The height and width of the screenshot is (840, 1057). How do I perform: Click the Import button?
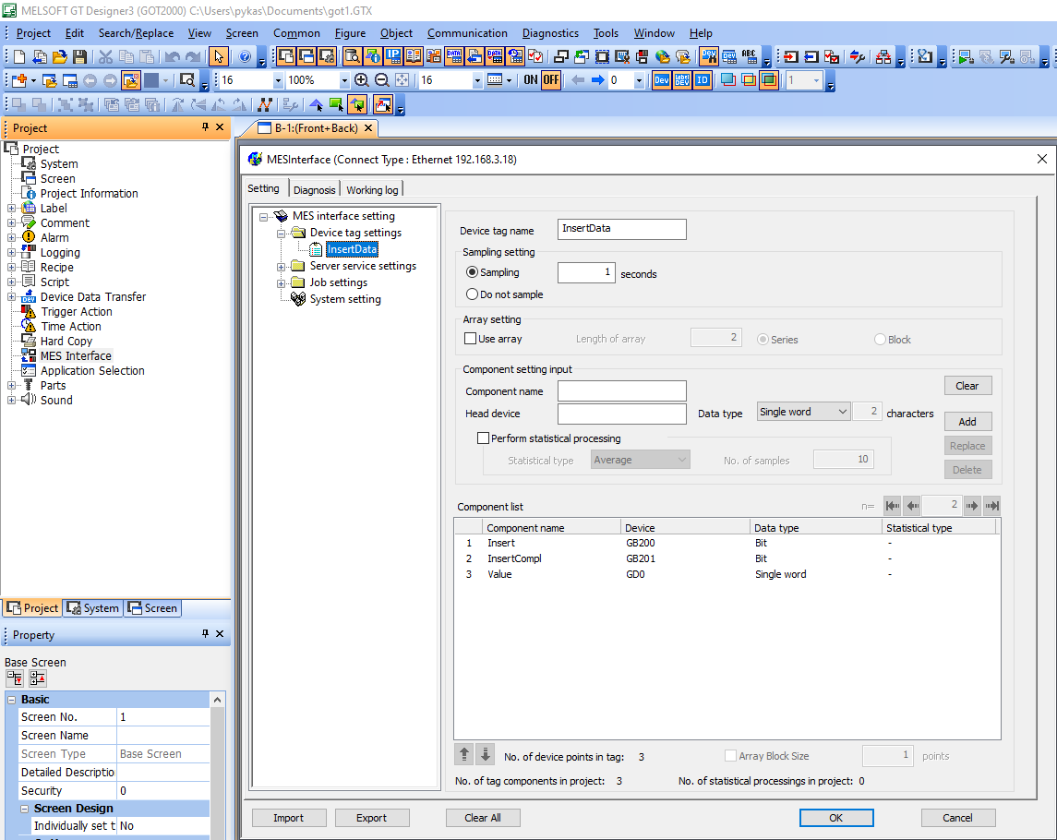(289, 818)
